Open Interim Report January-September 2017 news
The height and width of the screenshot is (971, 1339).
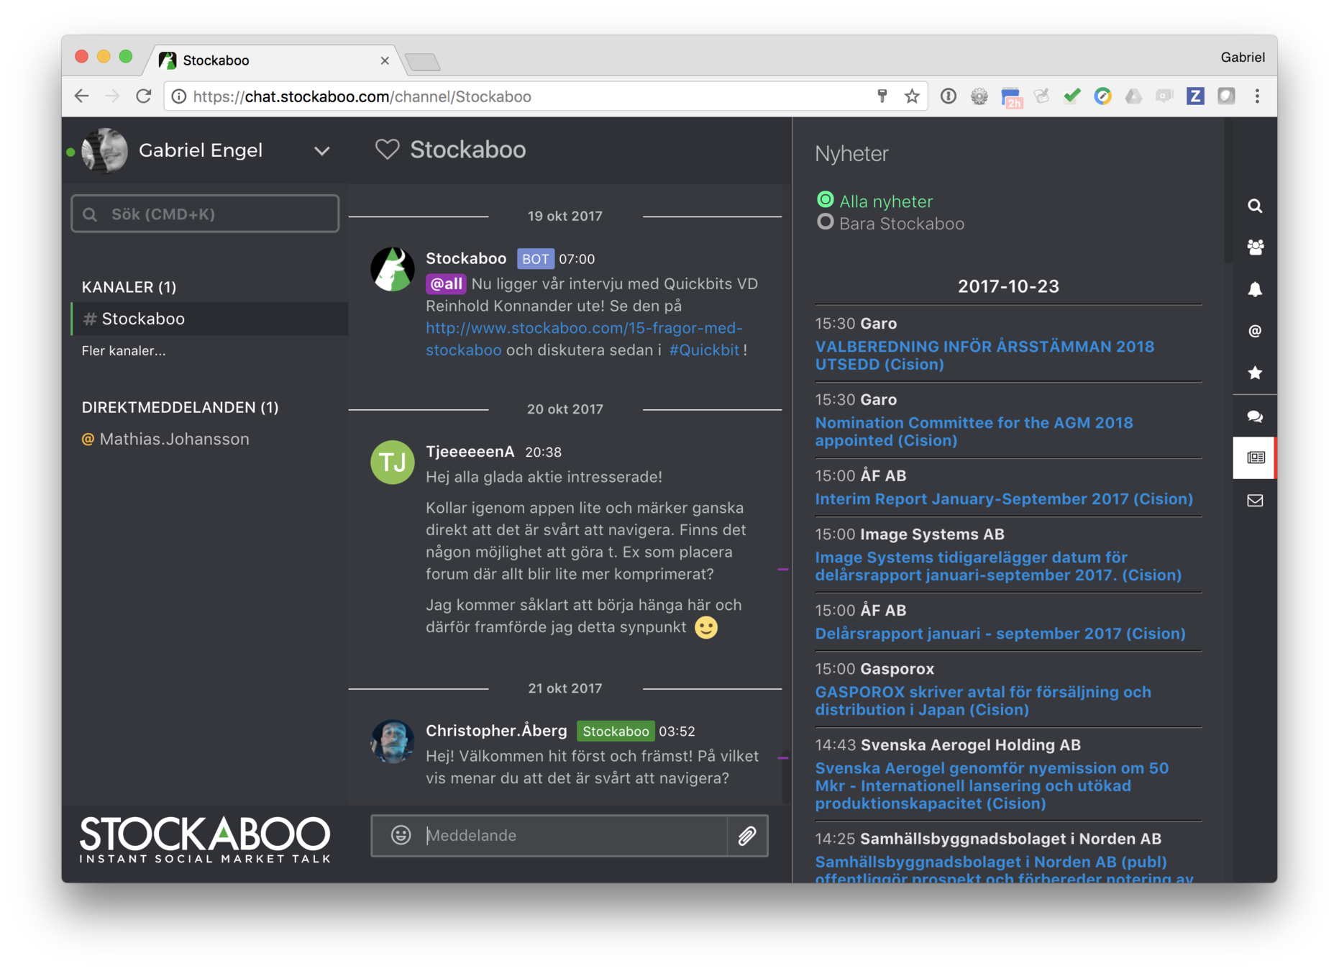pyautogui.click(x=1004, y=499)
